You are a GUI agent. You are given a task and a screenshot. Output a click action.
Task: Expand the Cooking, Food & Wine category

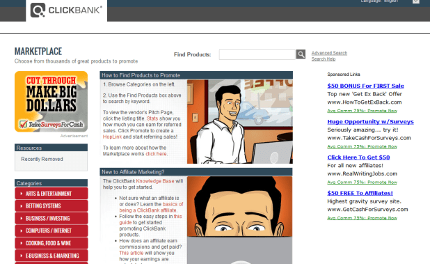(51, 243)
